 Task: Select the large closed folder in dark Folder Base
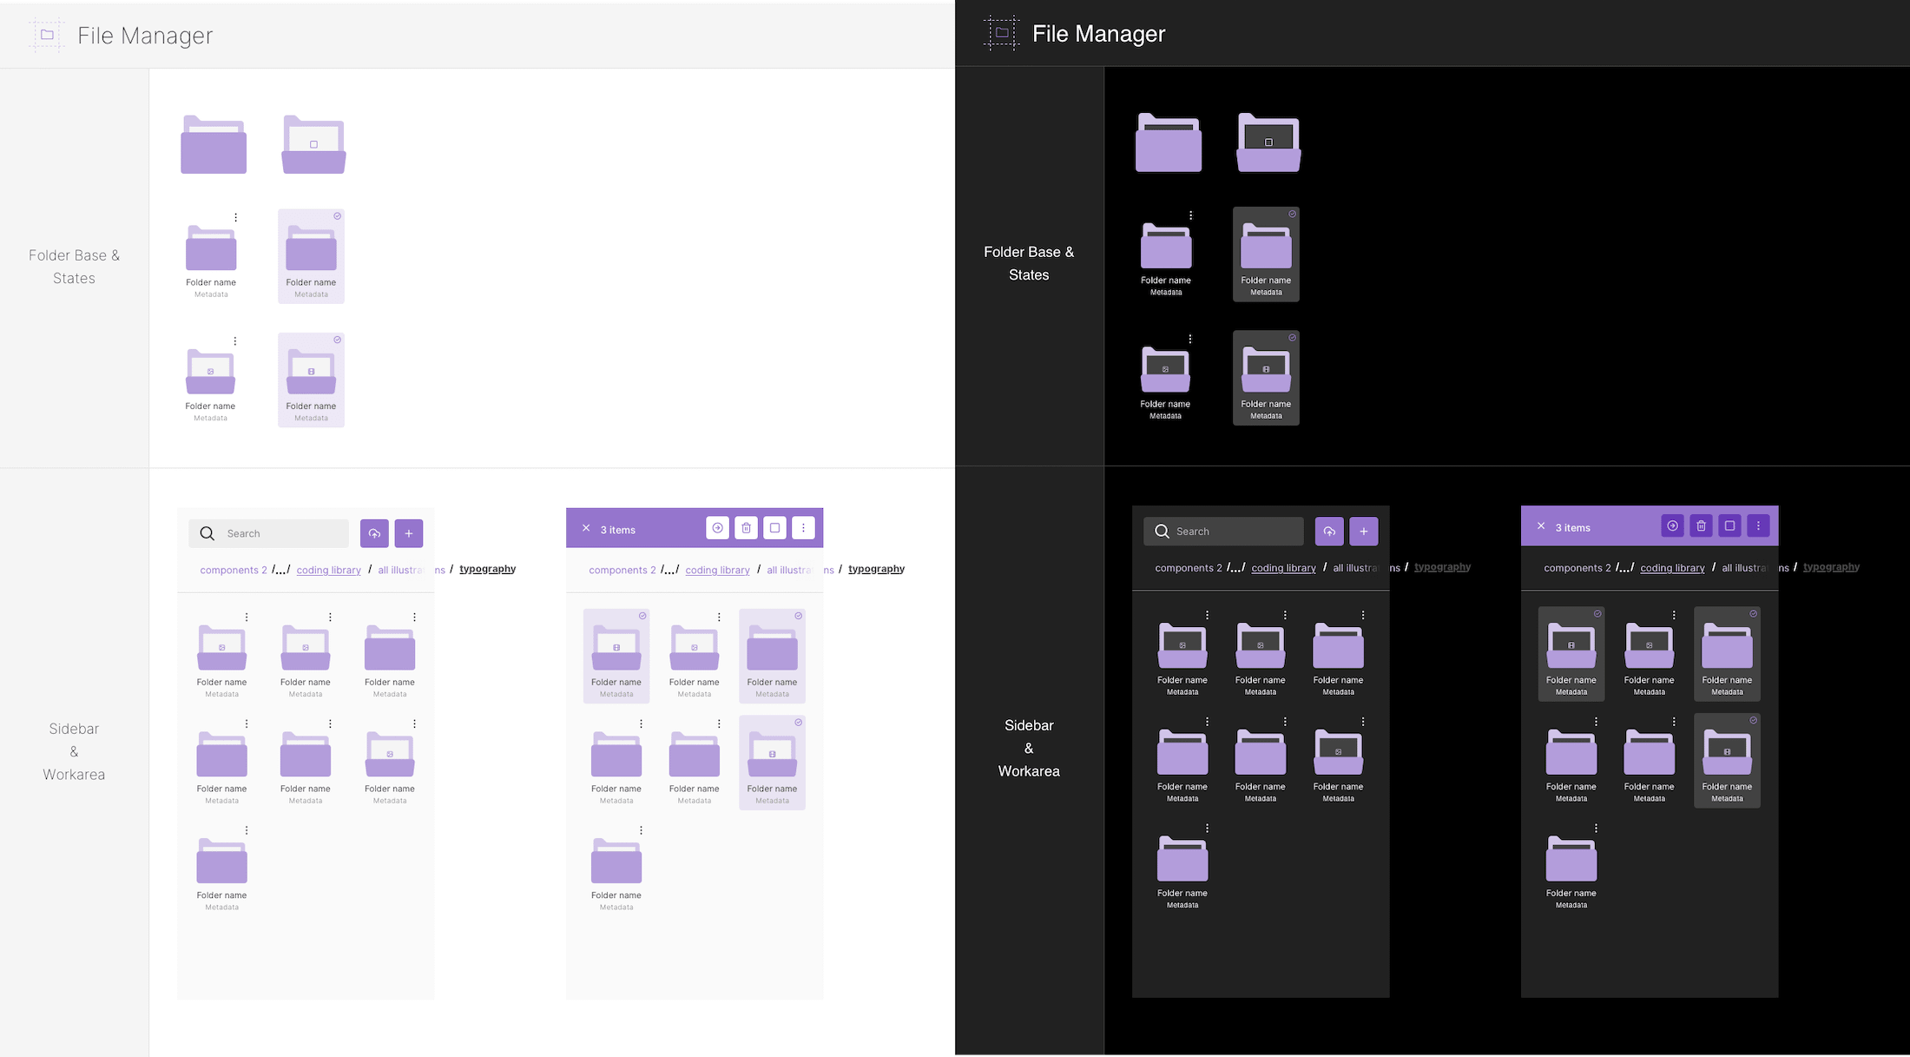pos(1169,142)
